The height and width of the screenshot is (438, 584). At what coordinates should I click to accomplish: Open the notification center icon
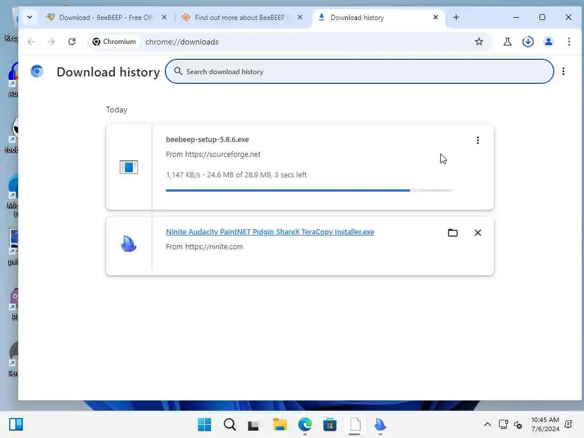point(569,424)
